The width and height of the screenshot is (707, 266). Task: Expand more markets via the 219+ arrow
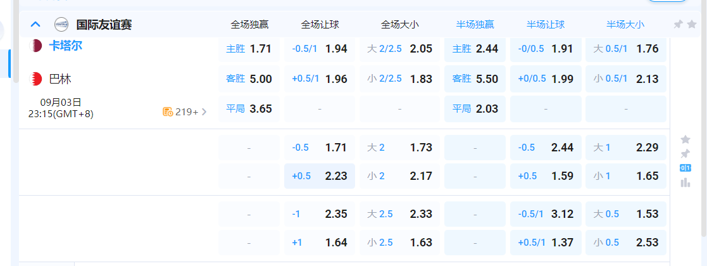[204, 112]
